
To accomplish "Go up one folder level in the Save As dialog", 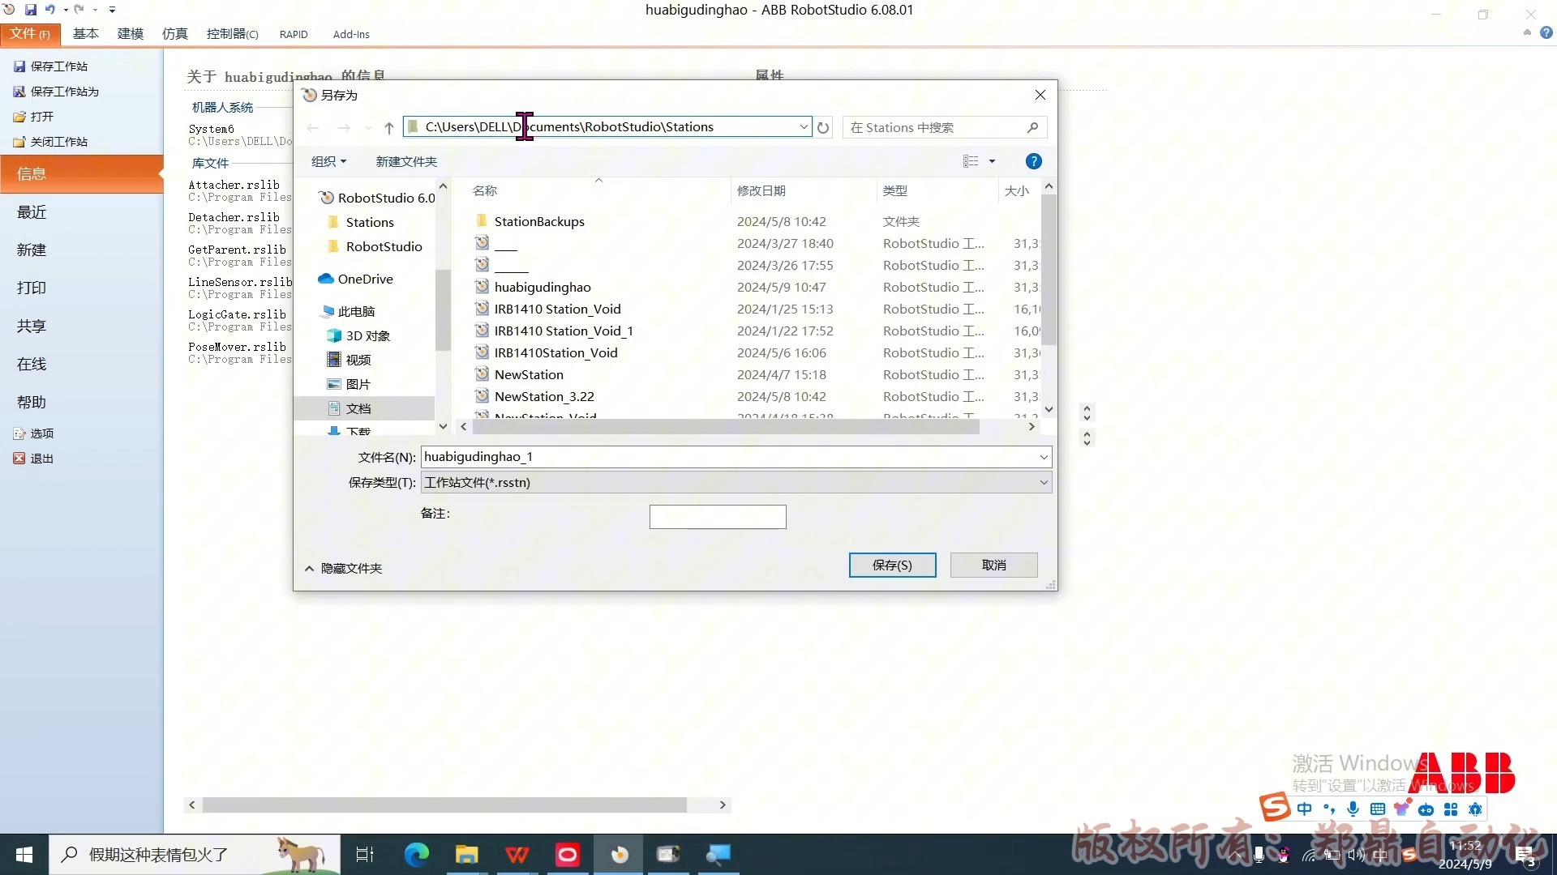I will click(389, 127).
